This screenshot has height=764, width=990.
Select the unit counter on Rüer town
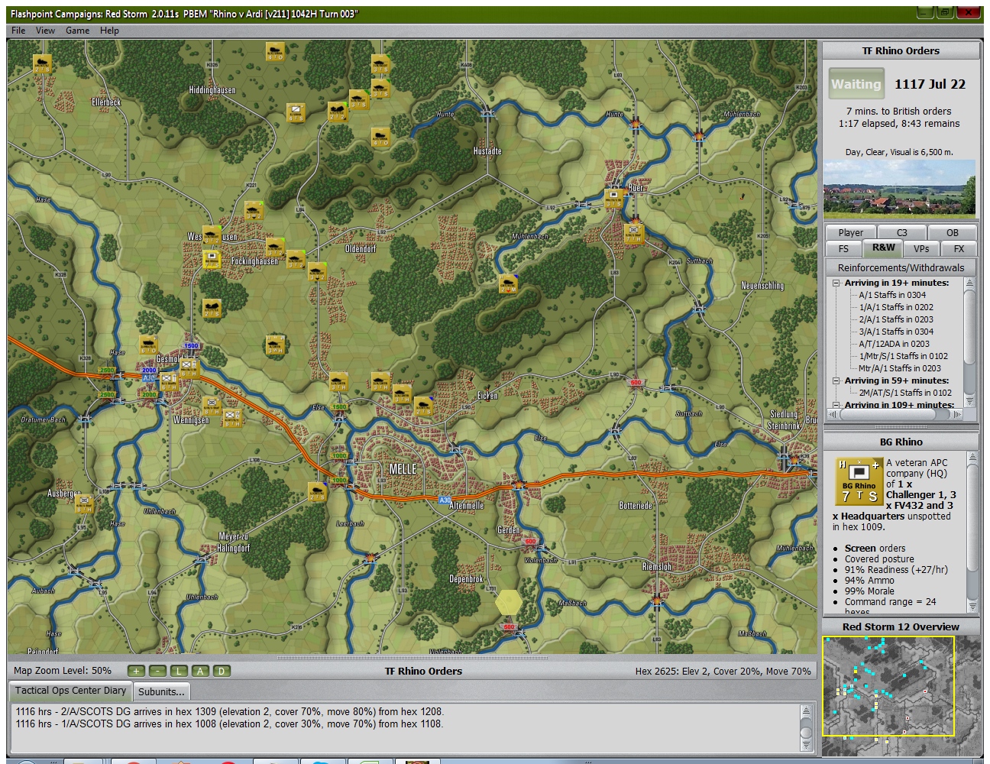(x=613, y=197)
